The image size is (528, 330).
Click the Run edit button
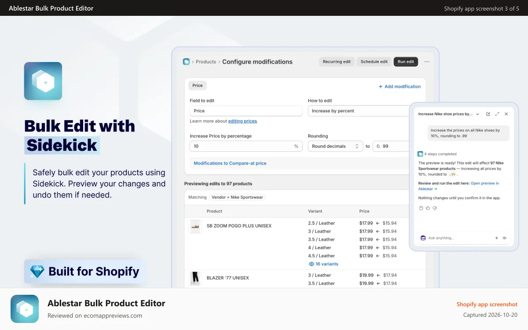[x=406, y=62]
